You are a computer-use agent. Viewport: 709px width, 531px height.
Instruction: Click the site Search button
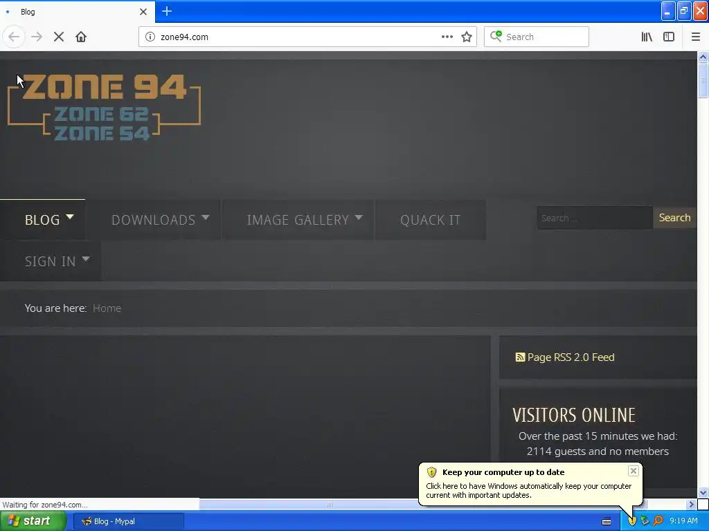674,218
